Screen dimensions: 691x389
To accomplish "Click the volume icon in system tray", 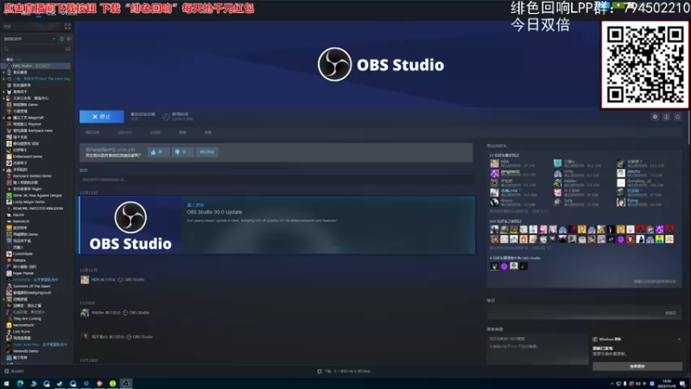I will (x=638, y=384).
